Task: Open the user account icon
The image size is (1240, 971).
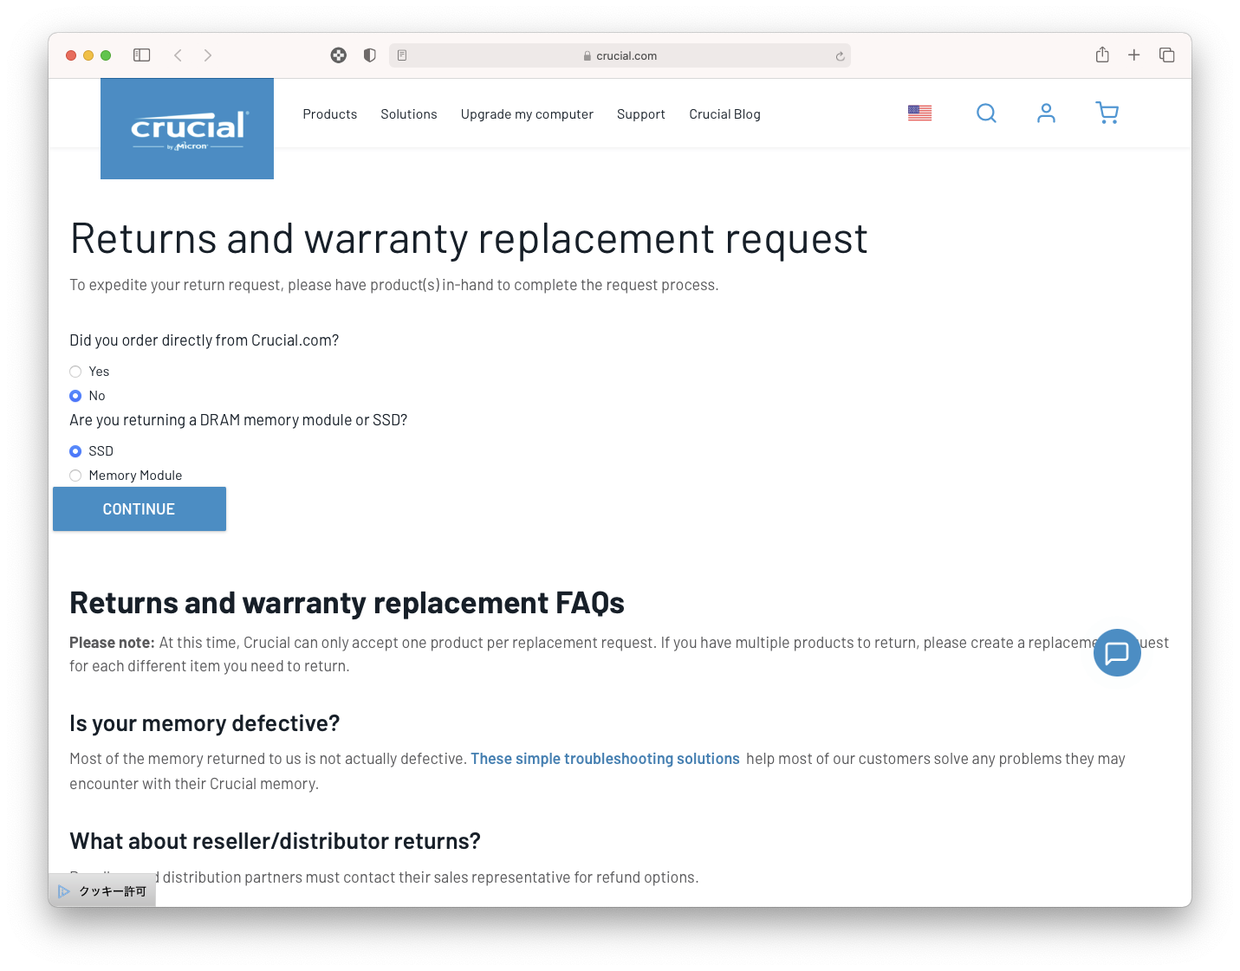Action: (x=1046, y=113)
